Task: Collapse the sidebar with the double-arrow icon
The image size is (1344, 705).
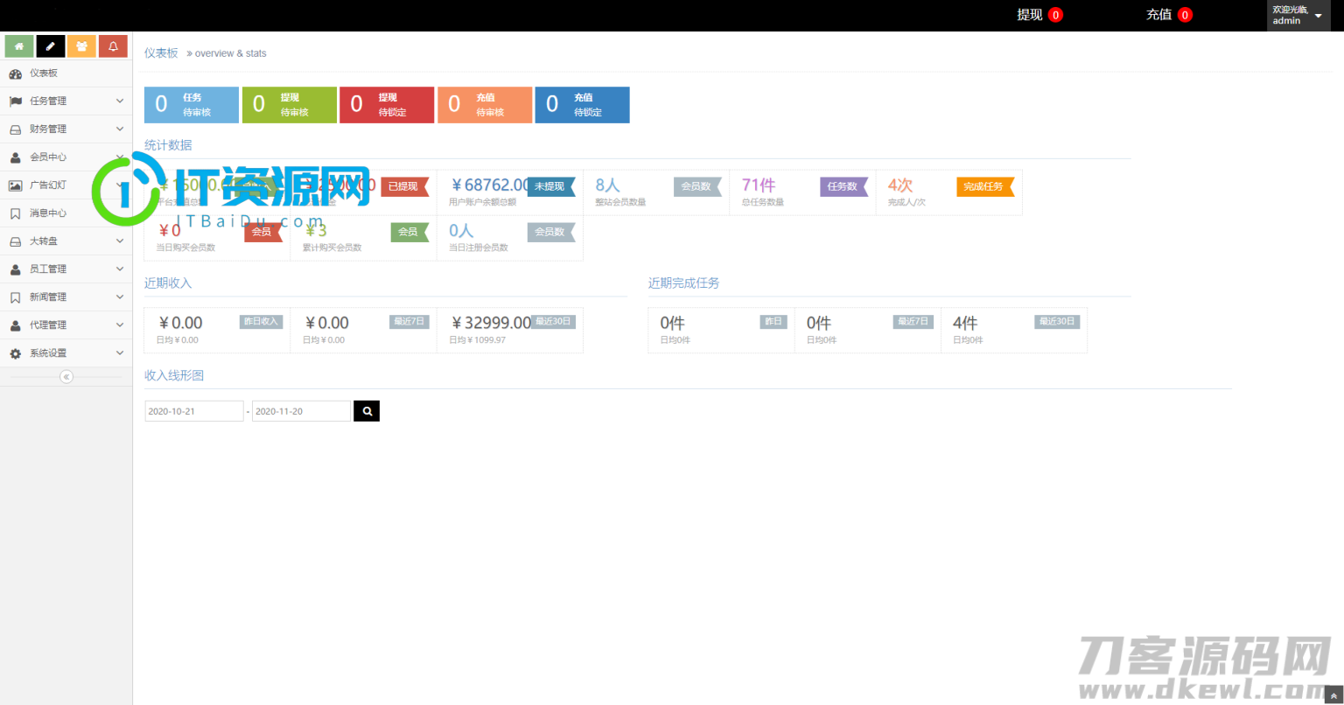Action: click(66, 377)
